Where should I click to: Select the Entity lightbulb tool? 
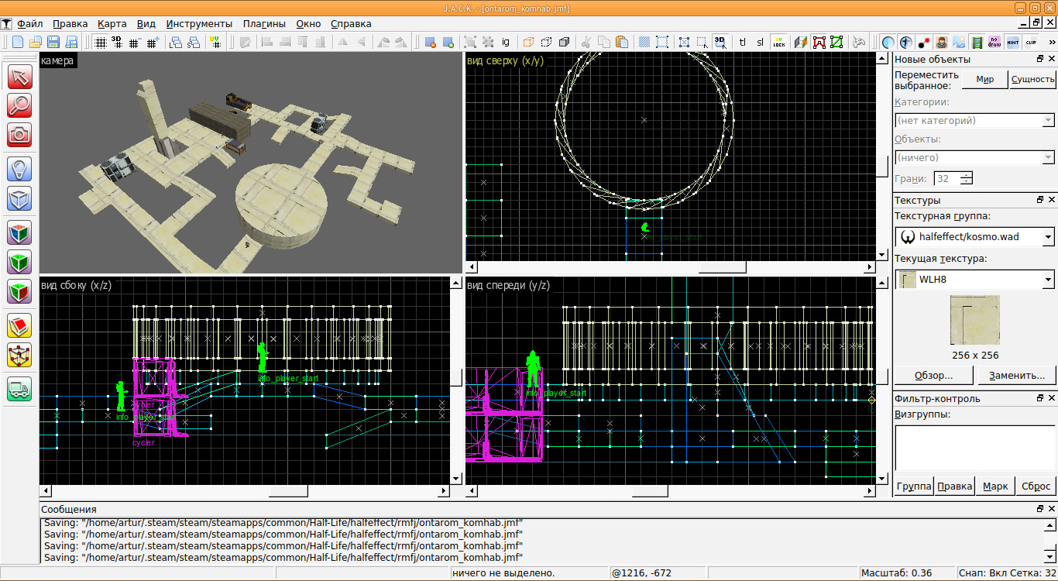[19, 169]
